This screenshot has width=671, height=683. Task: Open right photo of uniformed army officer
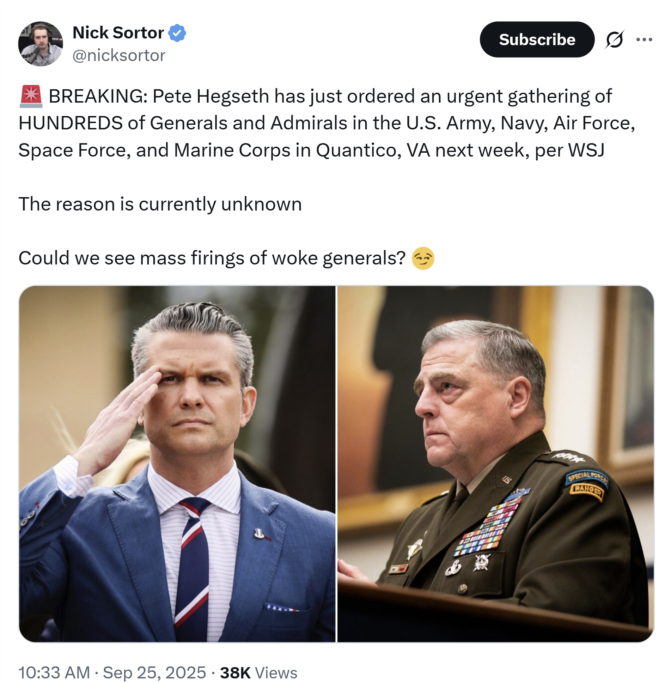pos(495,464)
